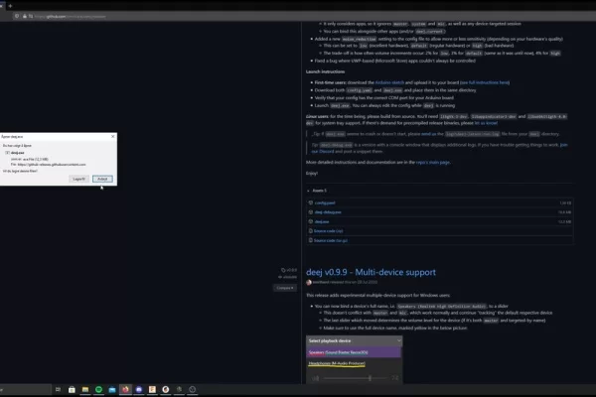Open the repo's main page link
This screenshot has width=596, height=397.
(x=432, y=162)
